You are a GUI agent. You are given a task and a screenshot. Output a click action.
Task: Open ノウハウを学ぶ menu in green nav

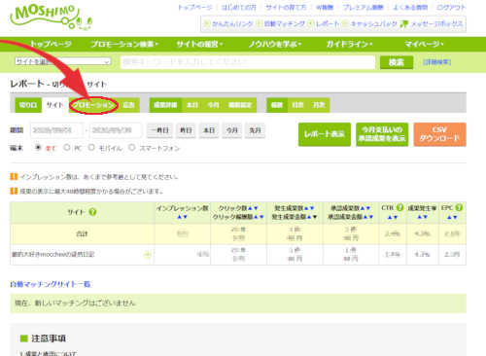[275, 44]
